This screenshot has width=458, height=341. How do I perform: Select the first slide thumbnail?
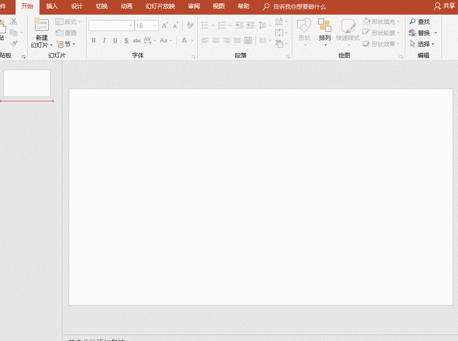27,83
